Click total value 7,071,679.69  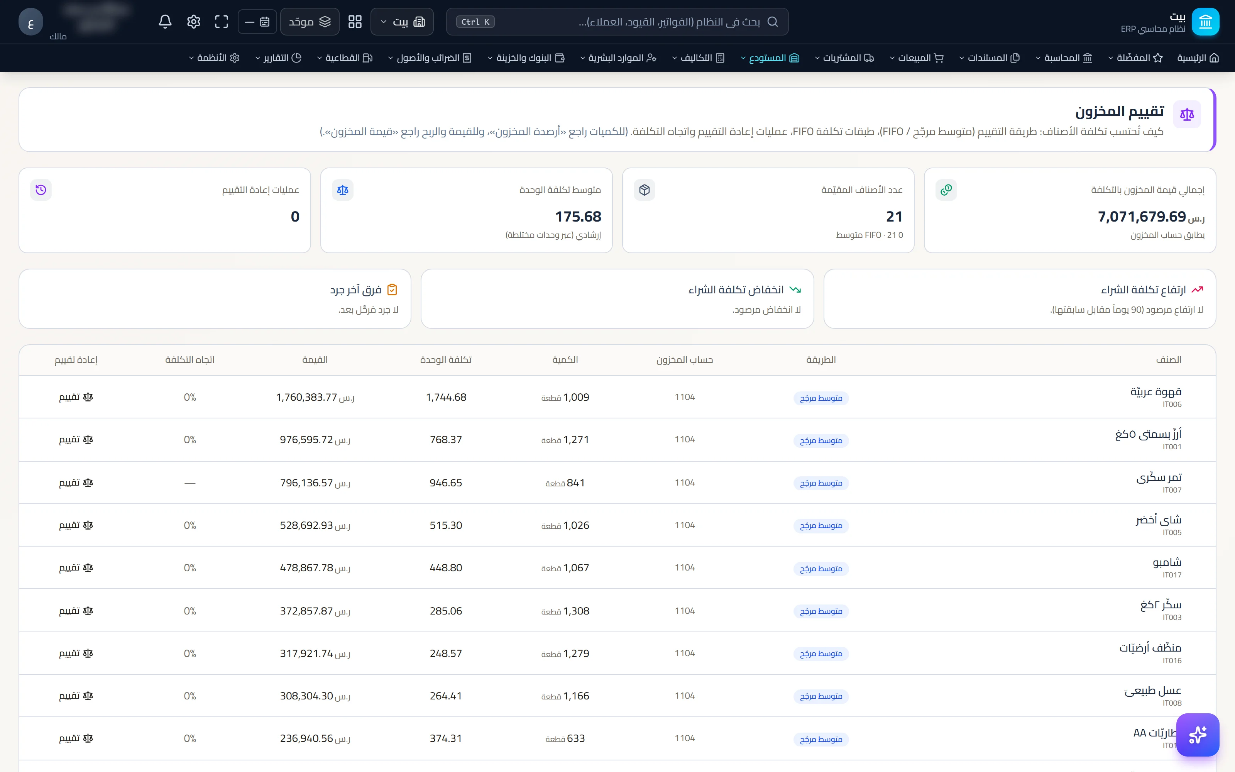click(x=1151, y=217)
